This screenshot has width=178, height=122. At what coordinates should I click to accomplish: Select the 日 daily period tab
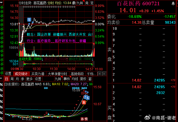pos(7,79)
